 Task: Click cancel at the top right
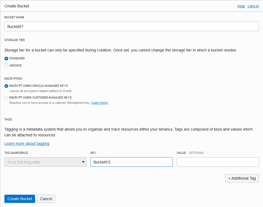pos(253,6)
